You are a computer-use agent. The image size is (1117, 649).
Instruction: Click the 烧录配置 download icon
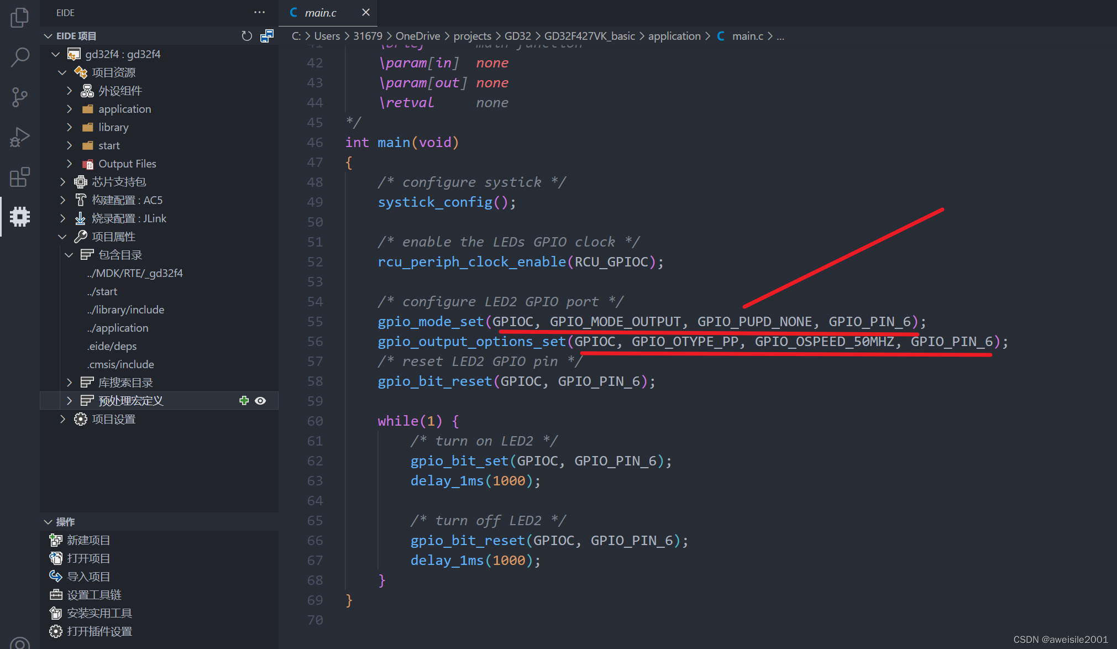[x=81, y=218]
